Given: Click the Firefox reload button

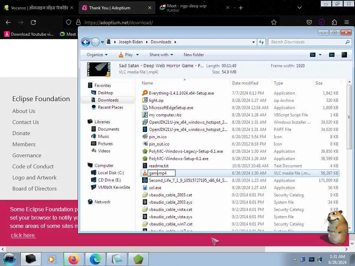Looking at the screenshot, I should pyautogui.click(x=33, y=23).
